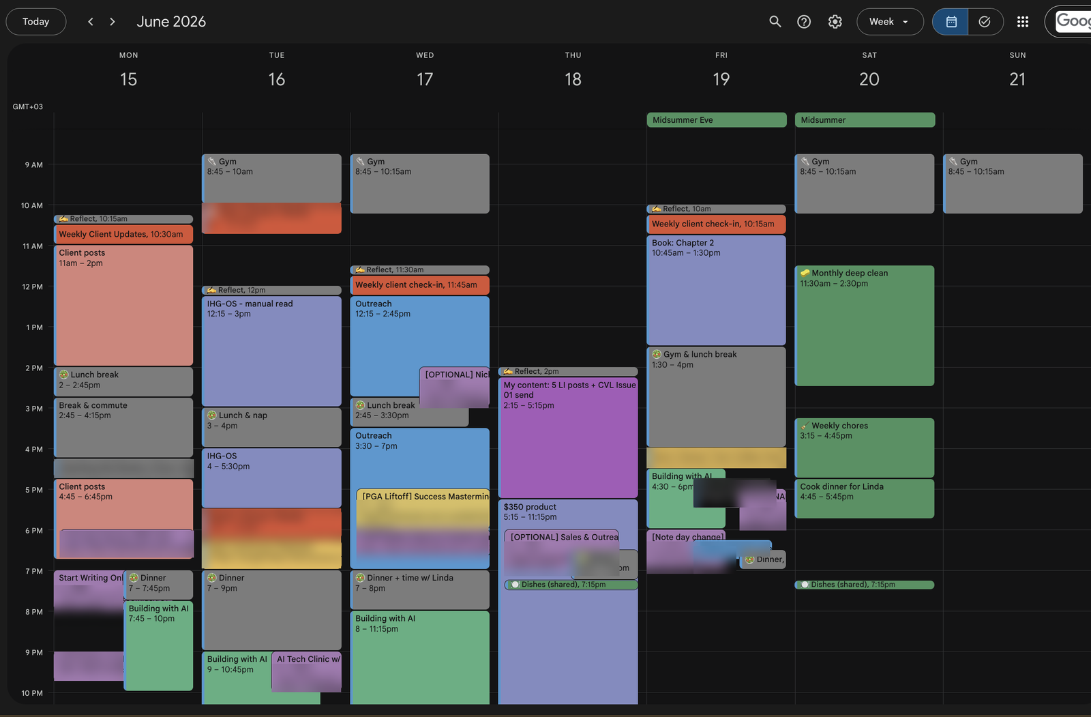This screenshot has width=1091, height=717.
Task: Jump to Today
Action: point(36,22)
